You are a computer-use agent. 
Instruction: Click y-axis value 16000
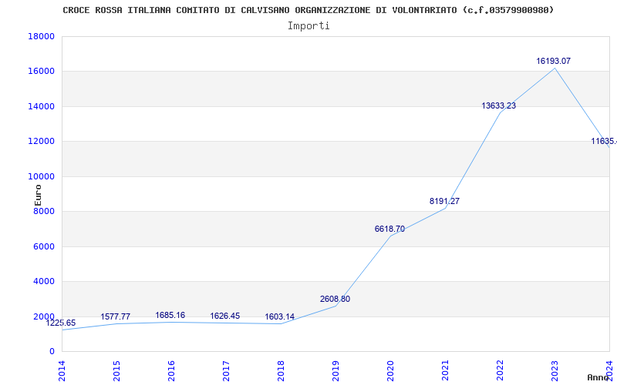point(41,72)
